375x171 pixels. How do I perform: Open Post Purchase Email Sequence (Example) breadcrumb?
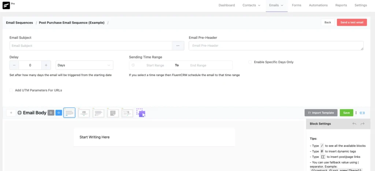[x=72, y=23]
